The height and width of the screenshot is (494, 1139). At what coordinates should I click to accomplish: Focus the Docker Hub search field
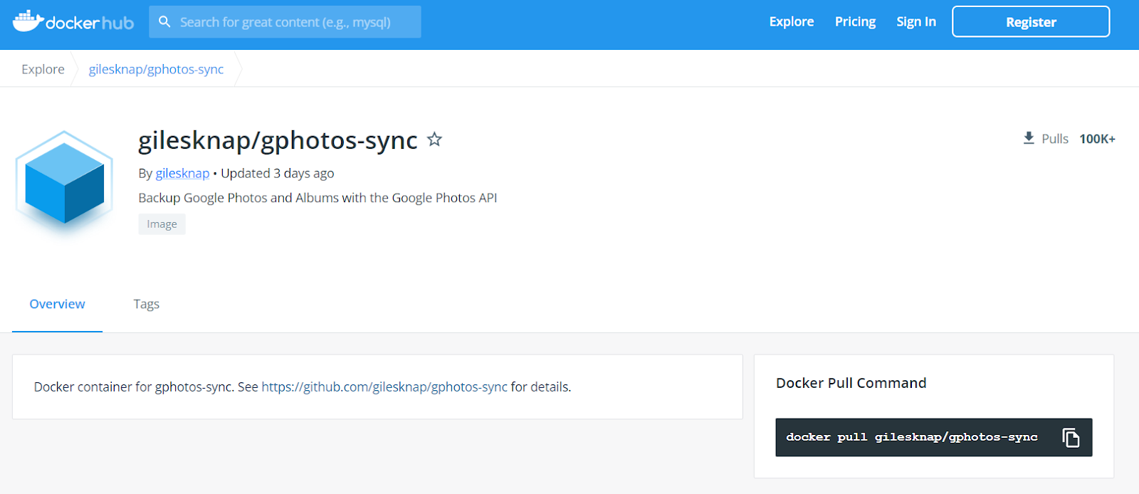click(x=285, y=22)
